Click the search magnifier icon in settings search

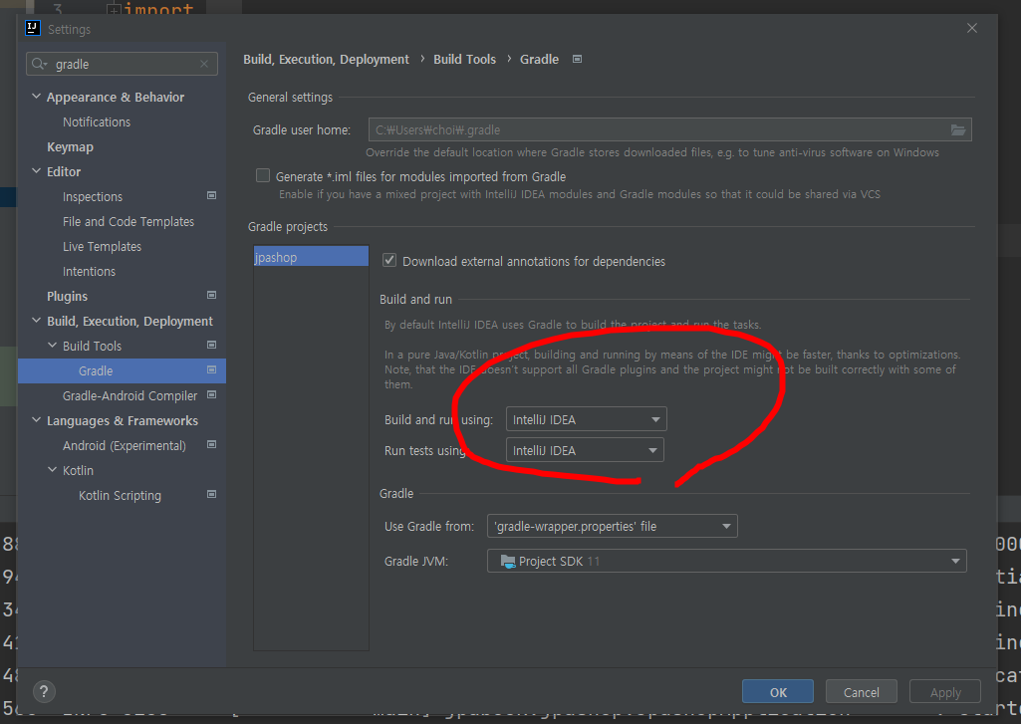(39, 64)
